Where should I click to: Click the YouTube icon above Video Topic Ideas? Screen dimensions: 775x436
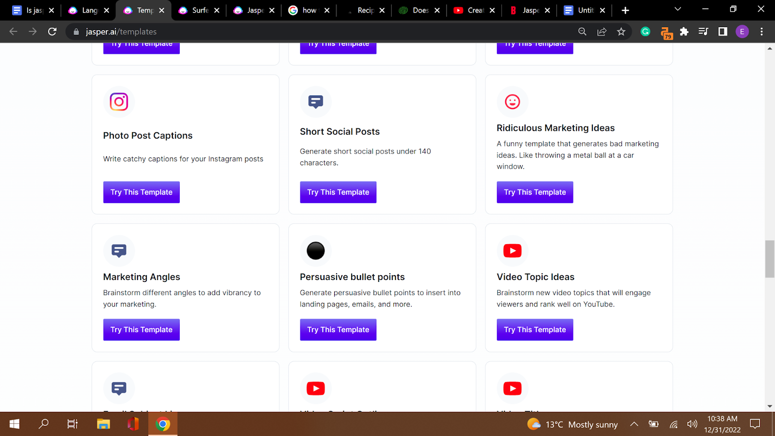tap(512, 250)
